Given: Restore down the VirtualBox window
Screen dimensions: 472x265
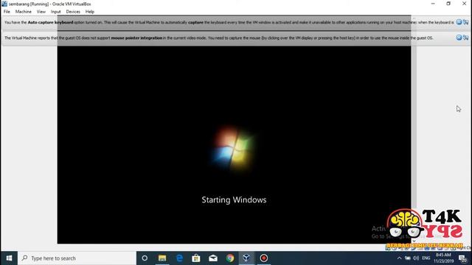Looking at the screenshot, I should [448, 4].
